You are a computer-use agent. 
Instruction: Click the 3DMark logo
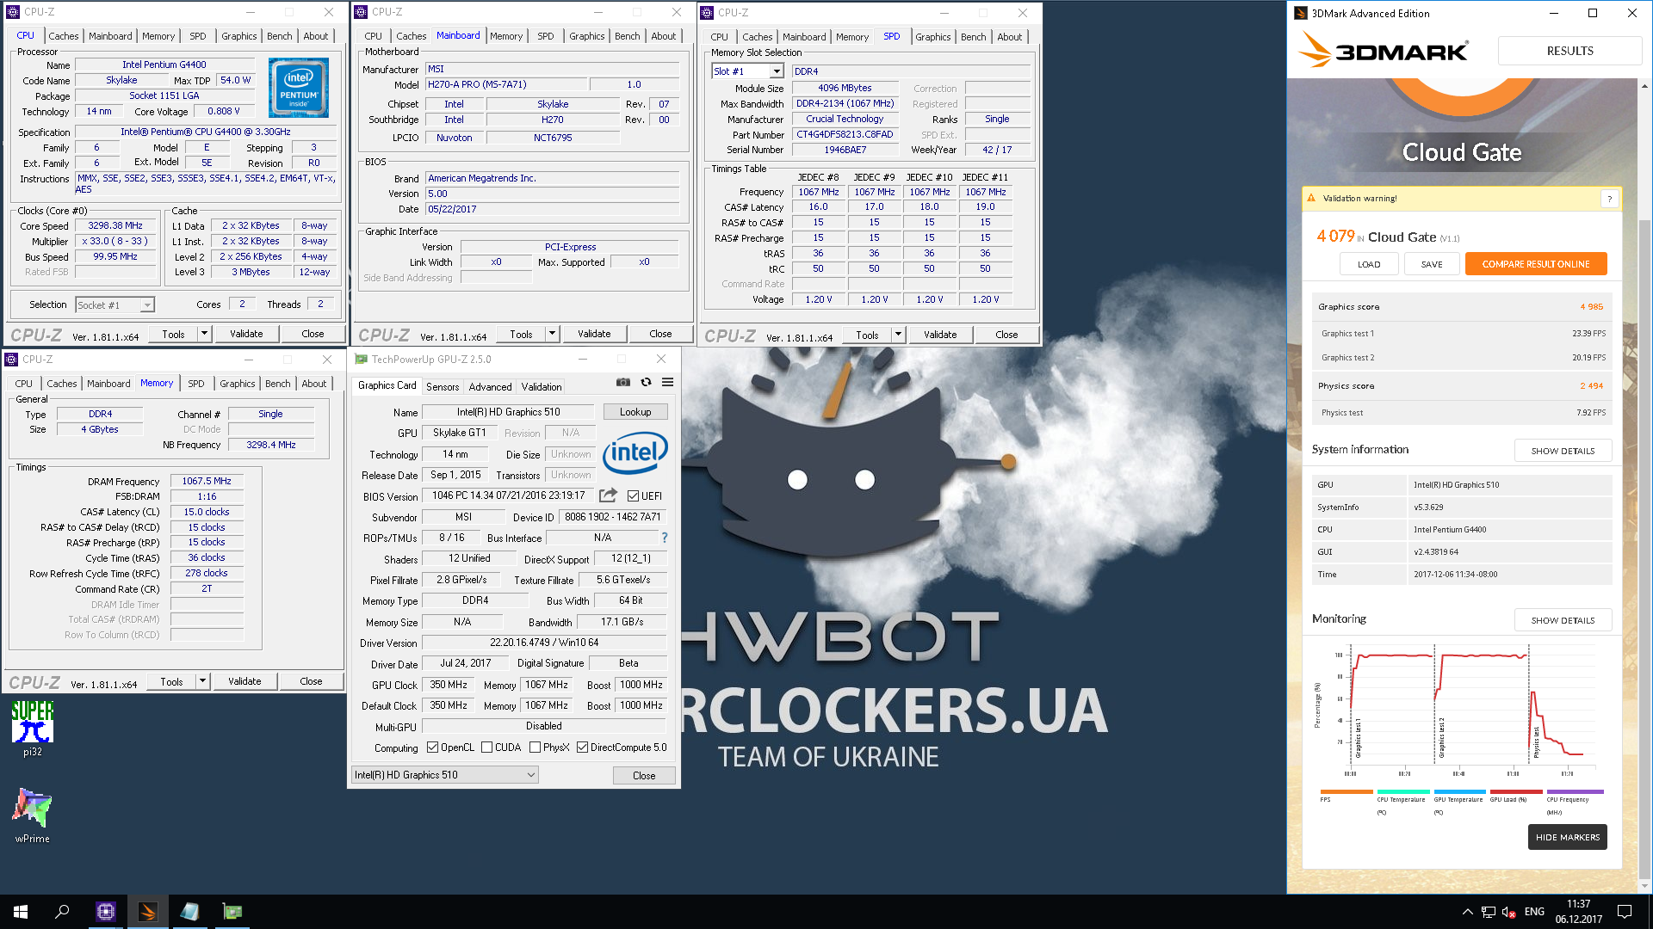tap(1383, 51)
